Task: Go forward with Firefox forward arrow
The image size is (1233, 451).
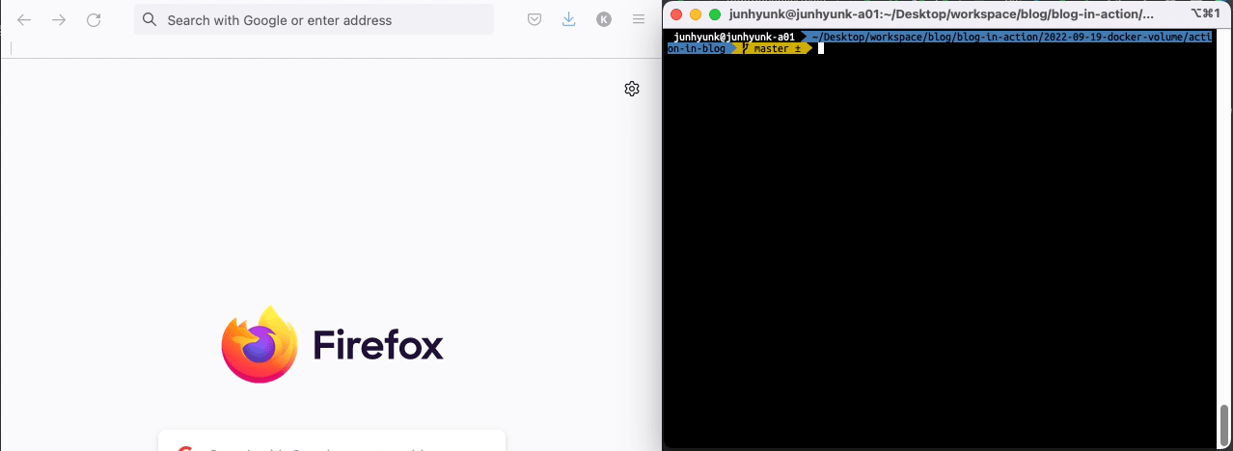Action: (59, 19)
